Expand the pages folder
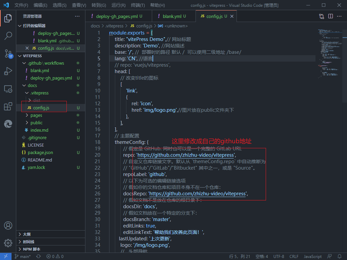The height and width of the screenshot is (260, 347). (x=51, y=115)
